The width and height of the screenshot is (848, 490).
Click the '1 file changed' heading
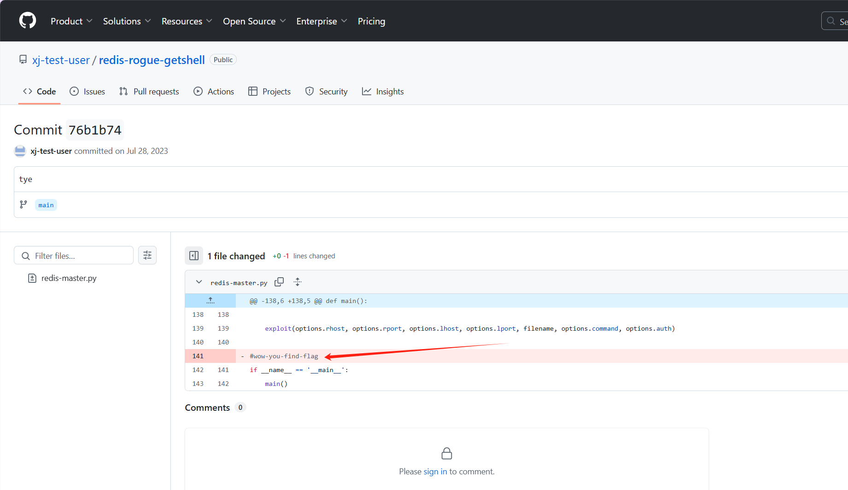click(x=236, y=256)
